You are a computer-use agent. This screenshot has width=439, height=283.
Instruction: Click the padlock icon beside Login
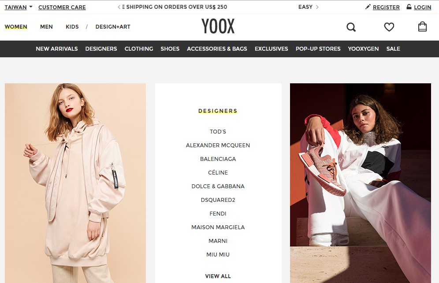[409, 7]
